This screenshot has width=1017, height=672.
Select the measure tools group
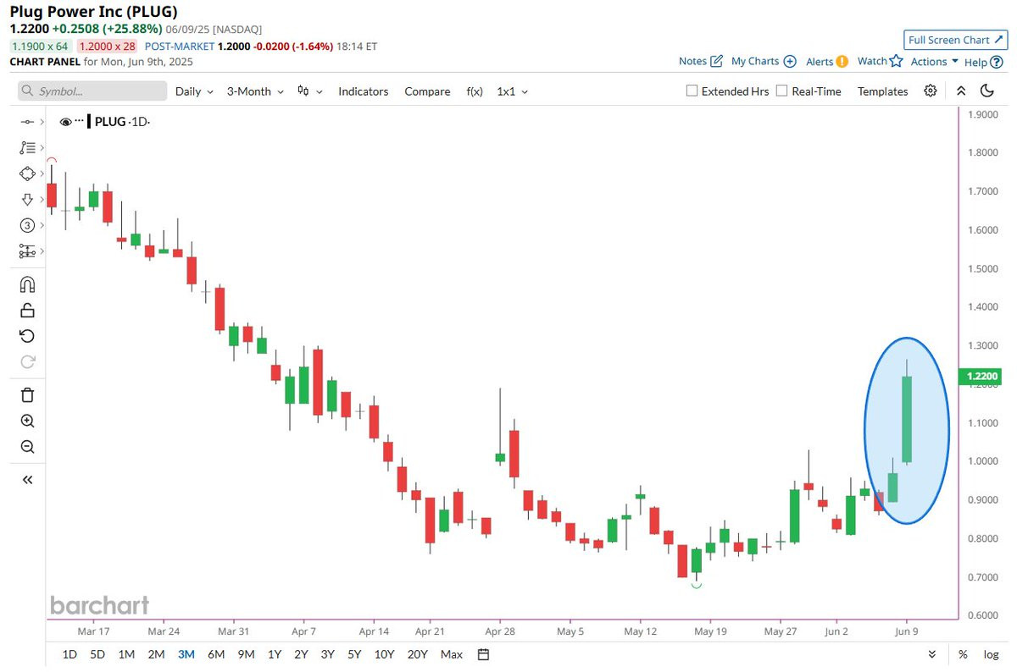click(26, 251)
